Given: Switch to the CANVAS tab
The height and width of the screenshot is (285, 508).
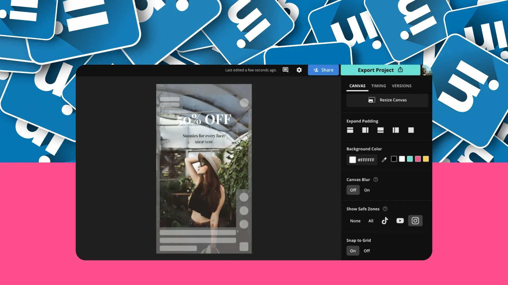Looking at the screenshot, I should pyautogui.click(x=357, y=86).
